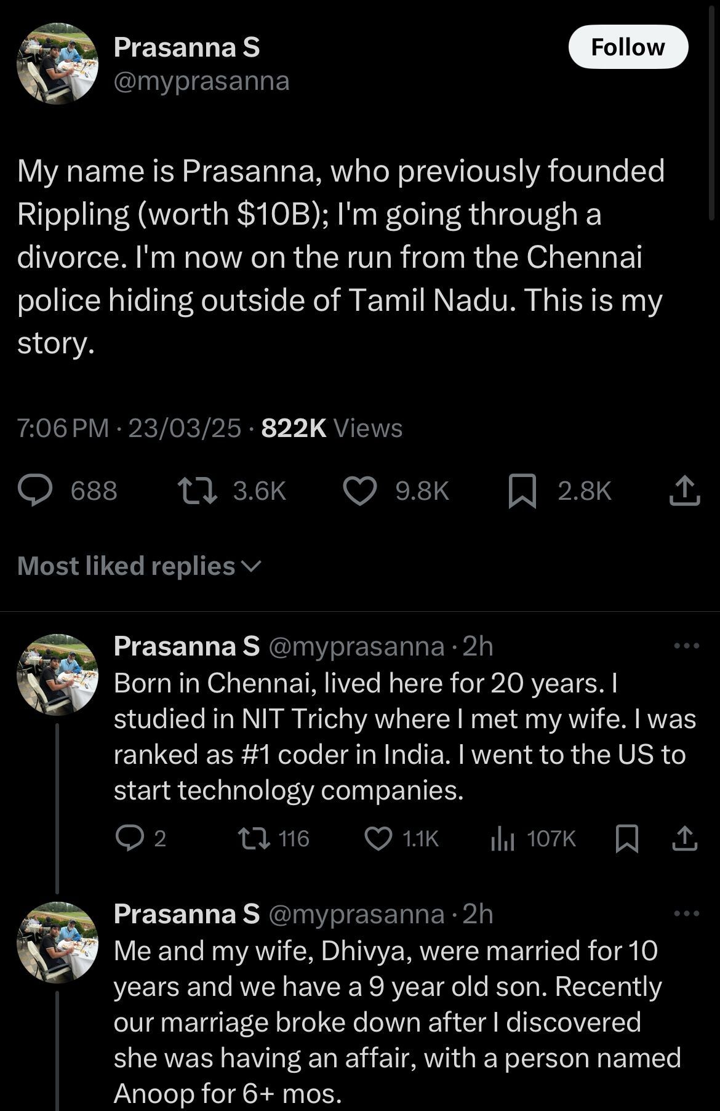
Task: Reply to the Born in Chennai tweet
Action: click(x=130, y=838)
